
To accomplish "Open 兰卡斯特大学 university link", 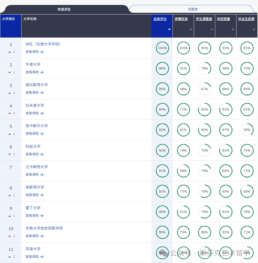I will tap(37, 167).
